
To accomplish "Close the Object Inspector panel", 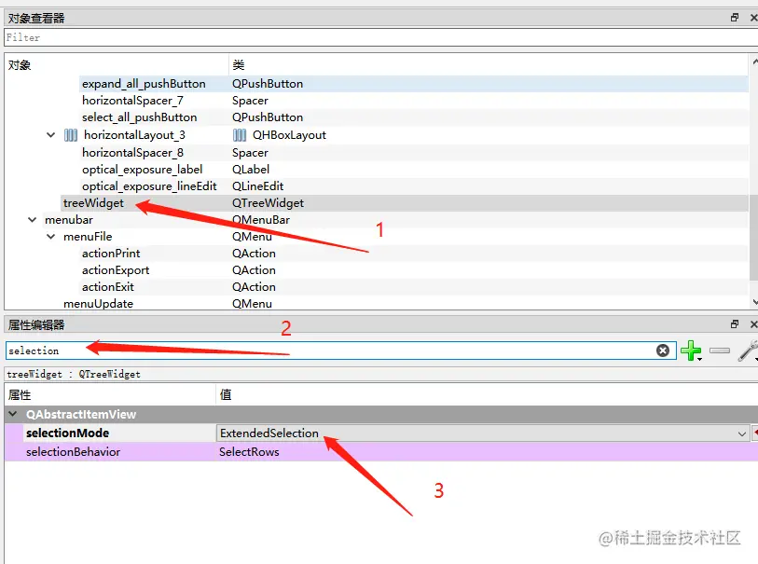I will (x=753, y=18).
